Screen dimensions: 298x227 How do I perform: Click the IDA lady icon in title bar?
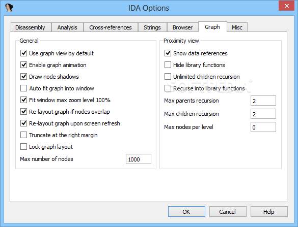tap(9, 8)
